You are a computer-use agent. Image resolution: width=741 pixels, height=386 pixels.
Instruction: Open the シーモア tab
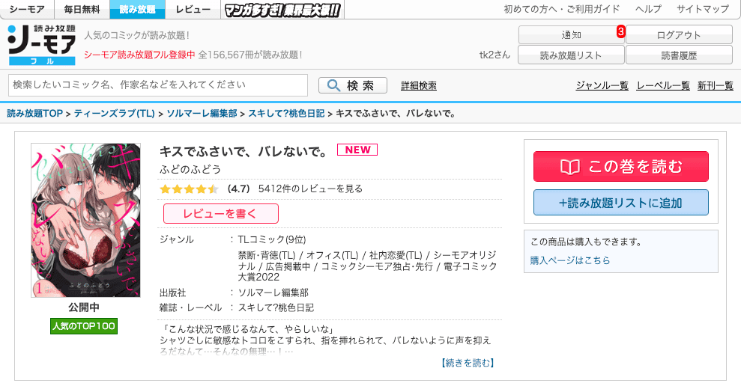click(26, 10)
